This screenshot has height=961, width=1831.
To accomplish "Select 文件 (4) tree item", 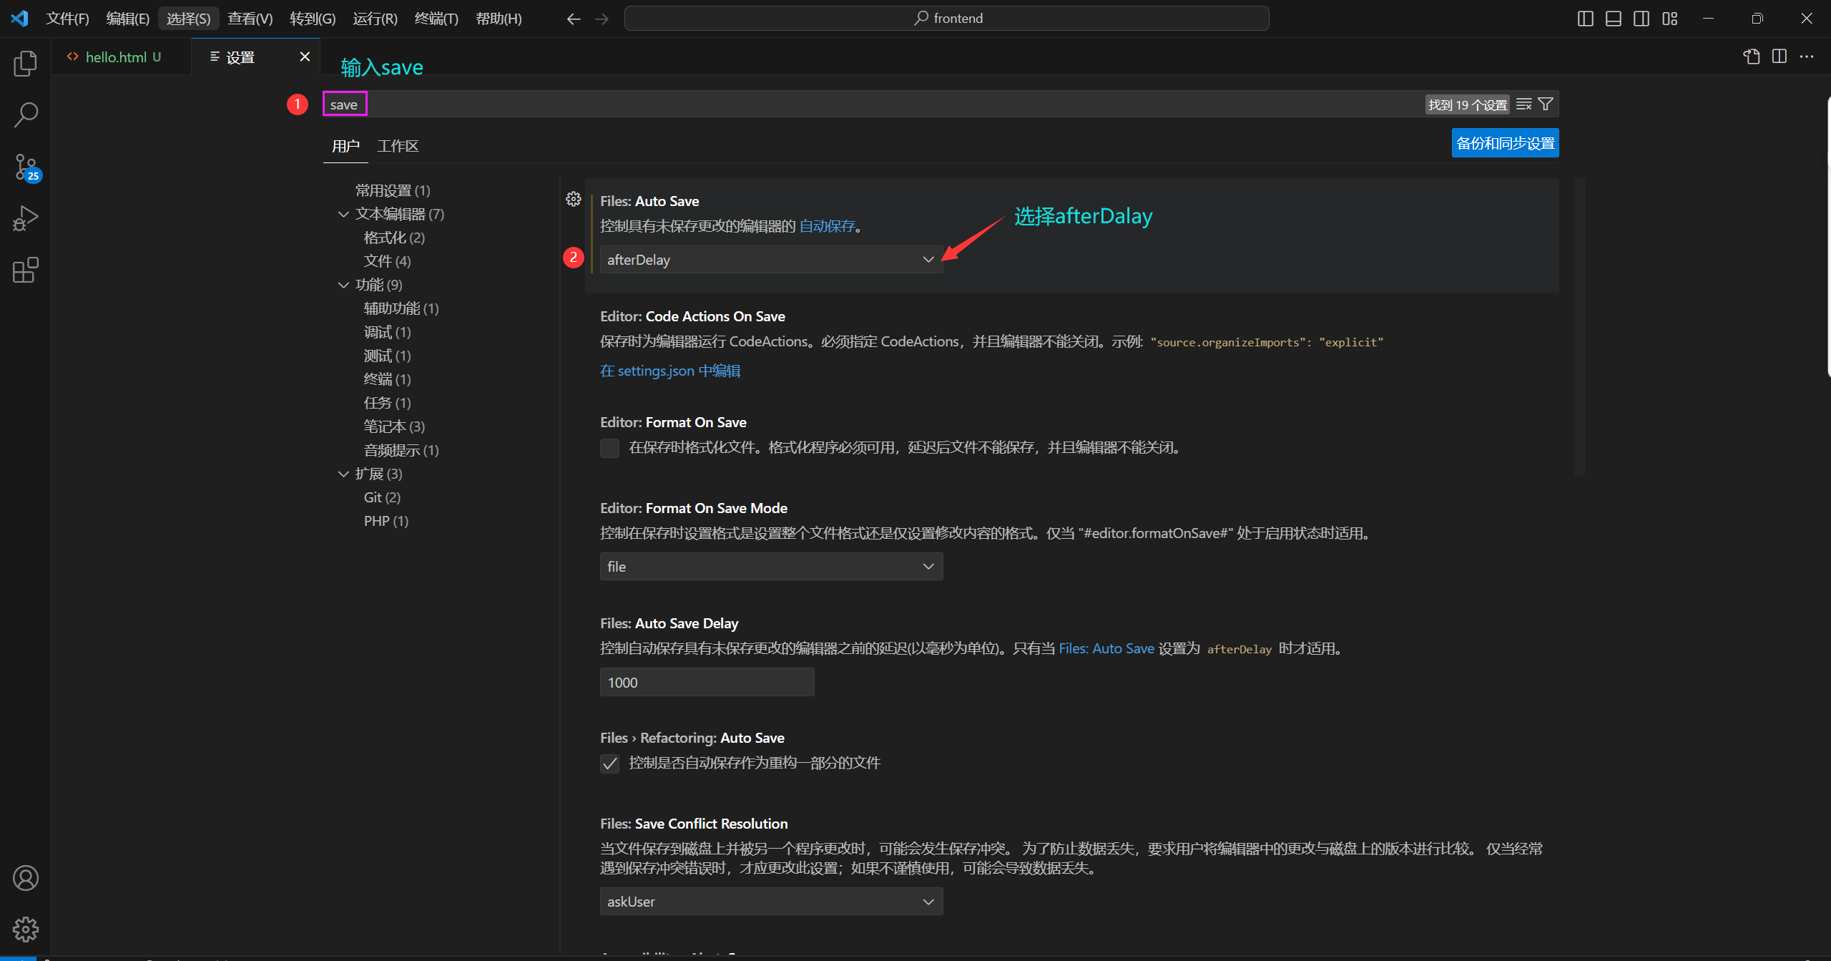I will (387, 261).
